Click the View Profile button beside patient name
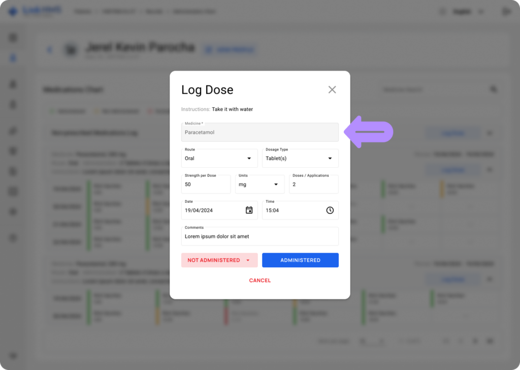 [230, 50]
